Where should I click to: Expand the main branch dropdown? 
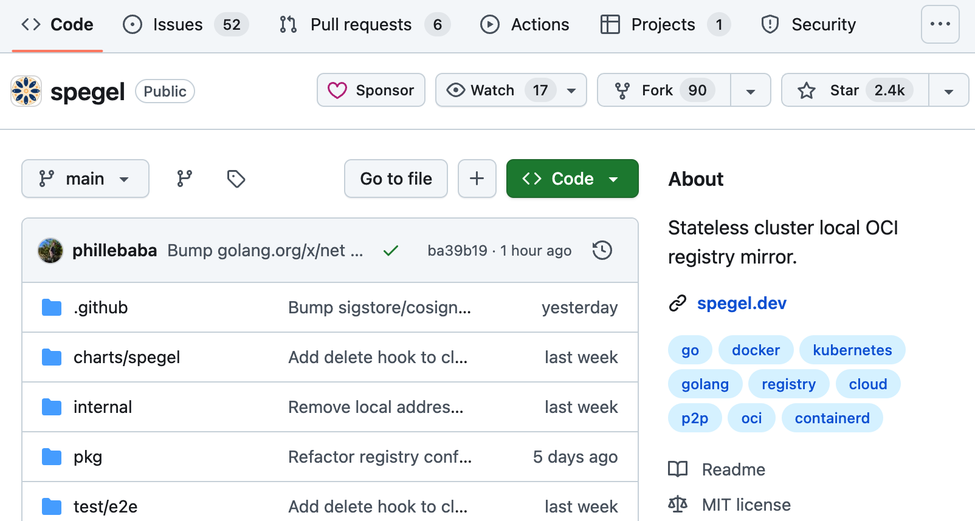(x=85, y=179)
